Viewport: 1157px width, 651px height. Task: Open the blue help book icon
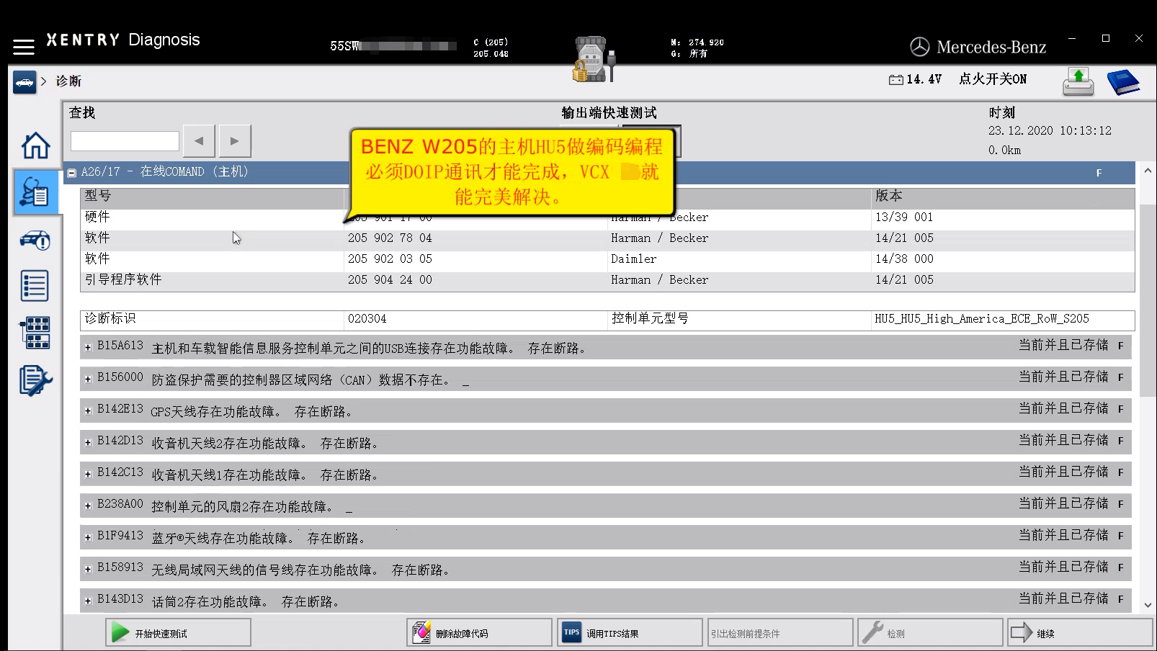1123,81
